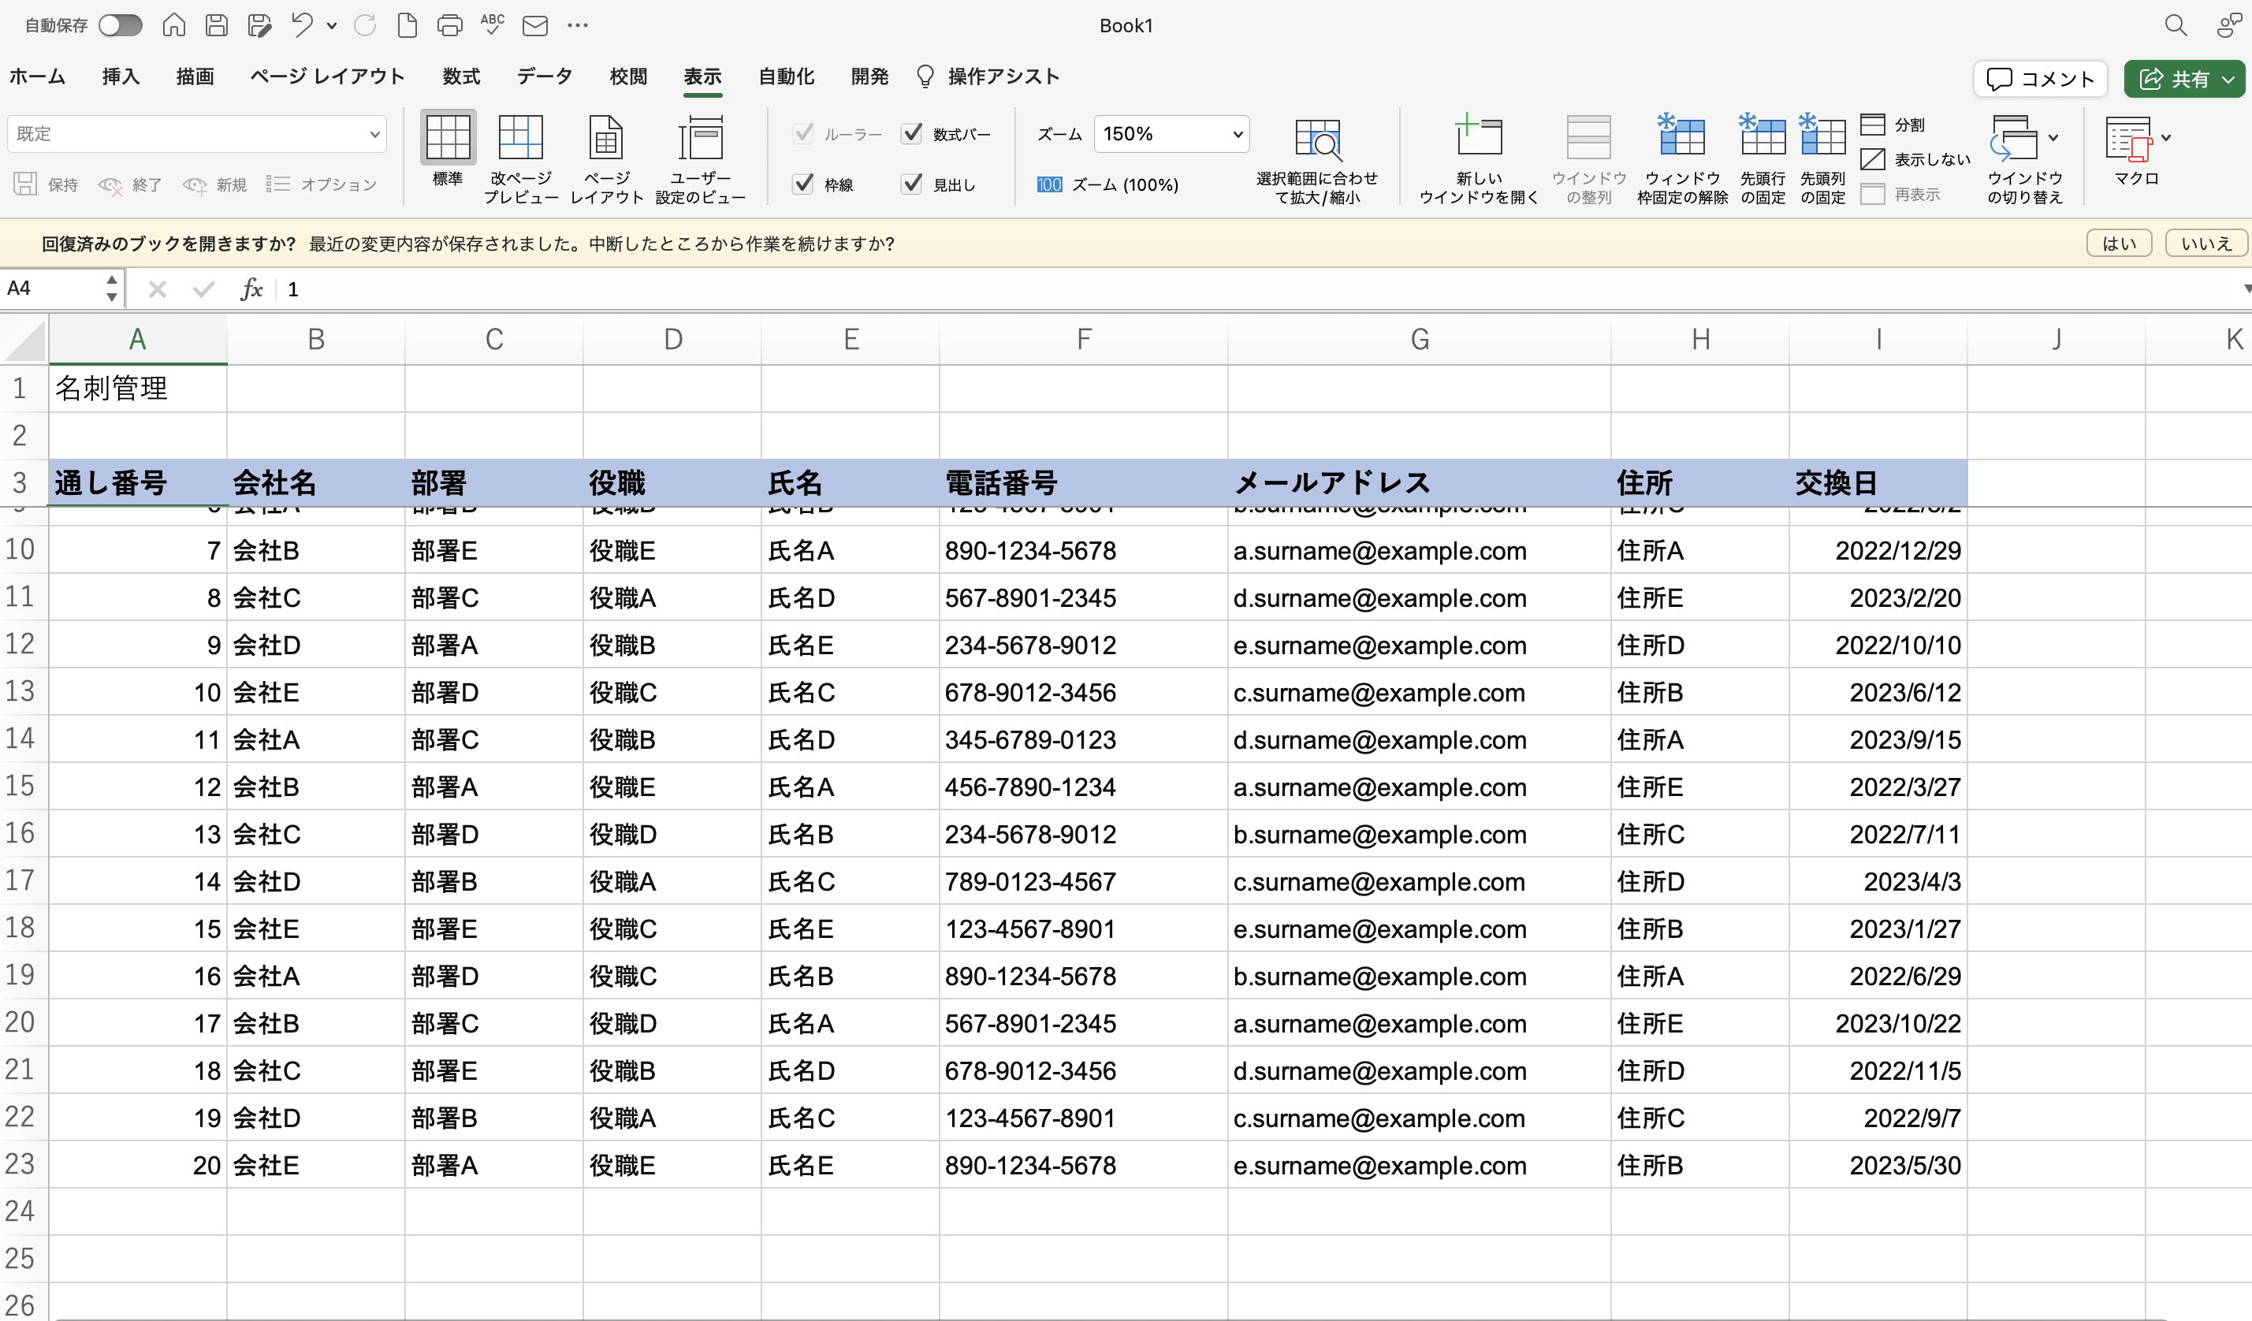The width and height of the screenshot is (2252, 1321).
Task: Open the 共有 share dropdown
Action: [x=2230, y=79]
